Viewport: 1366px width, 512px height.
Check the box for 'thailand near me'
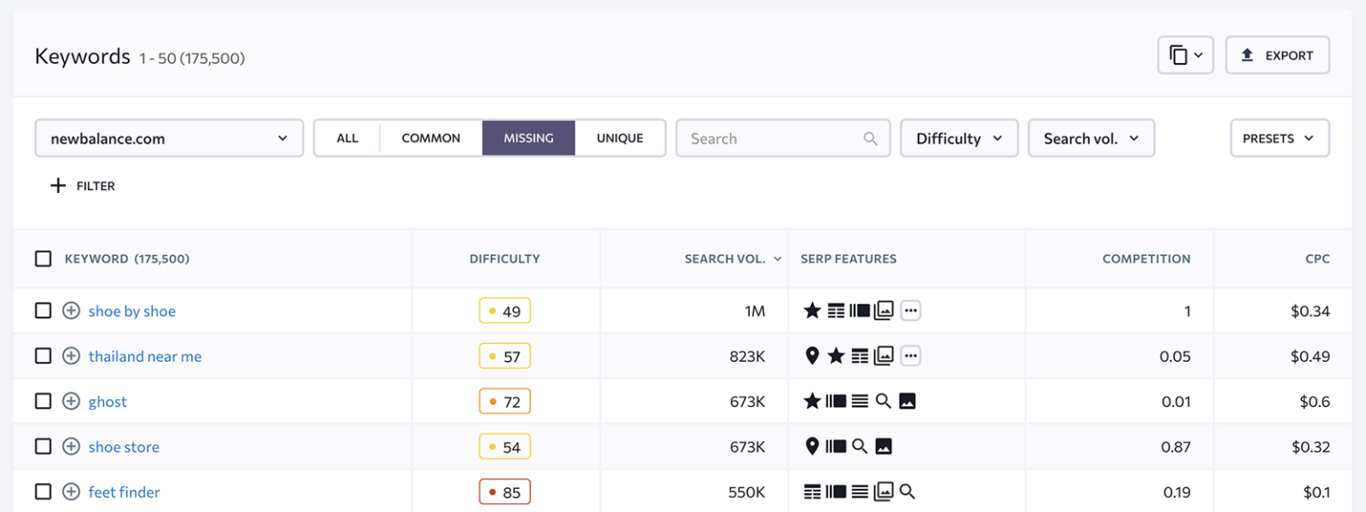click(x=43, y=356)
